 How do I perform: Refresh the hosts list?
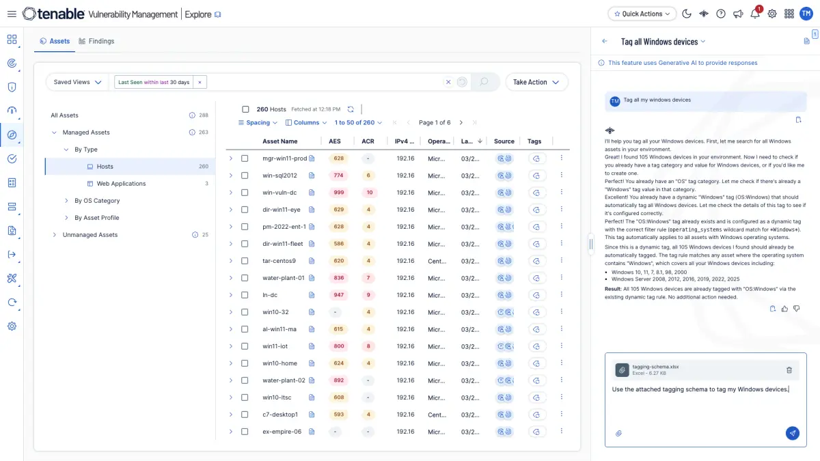click(351, 109)
